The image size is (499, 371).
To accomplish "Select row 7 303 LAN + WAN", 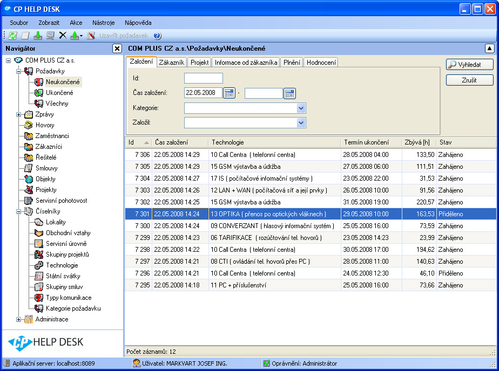I will pos(311,190).
